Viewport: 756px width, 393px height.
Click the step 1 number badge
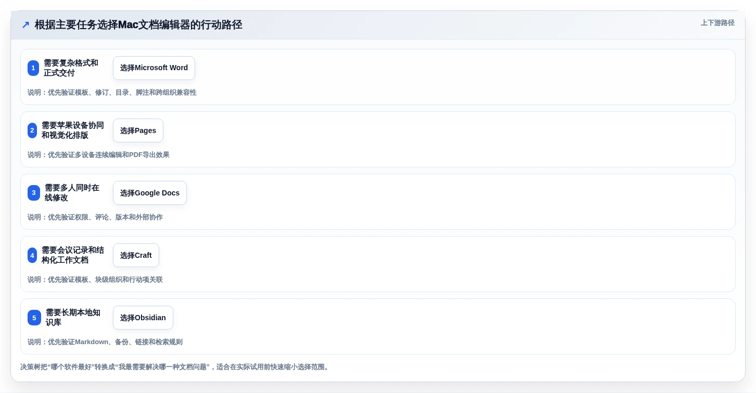(33, 68)
